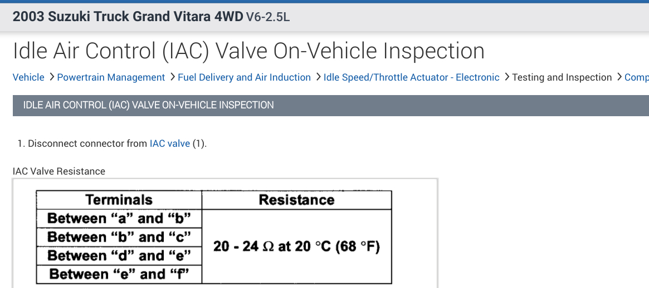The height and width of the screenshot is (288, 649).
Task: Click the 20 - 24 Ω resistance value cell
Action: [x=296, y=246]
